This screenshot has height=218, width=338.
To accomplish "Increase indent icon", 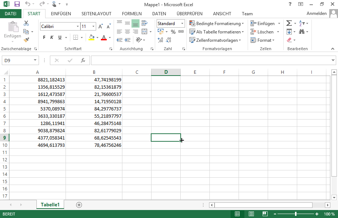I will tap(127, 40).
